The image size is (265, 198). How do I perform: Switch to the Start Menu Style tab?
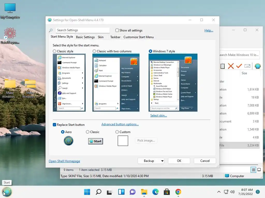pos(62,37)
